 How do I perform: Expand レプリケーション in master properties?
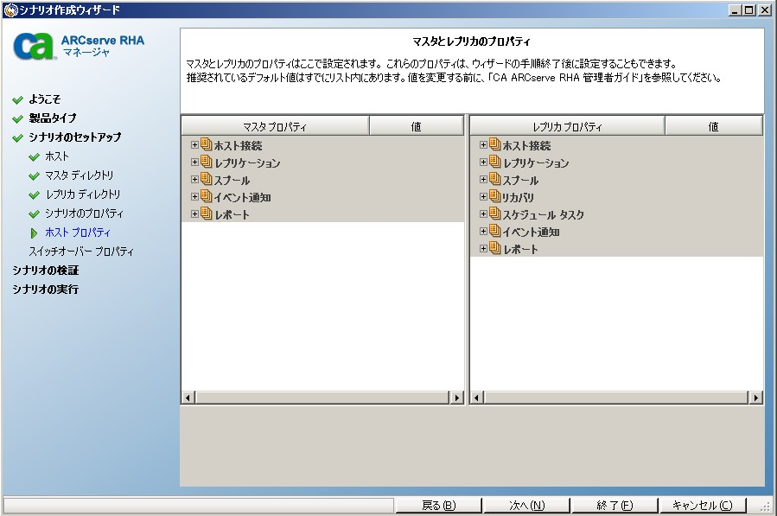click(194, 162)
